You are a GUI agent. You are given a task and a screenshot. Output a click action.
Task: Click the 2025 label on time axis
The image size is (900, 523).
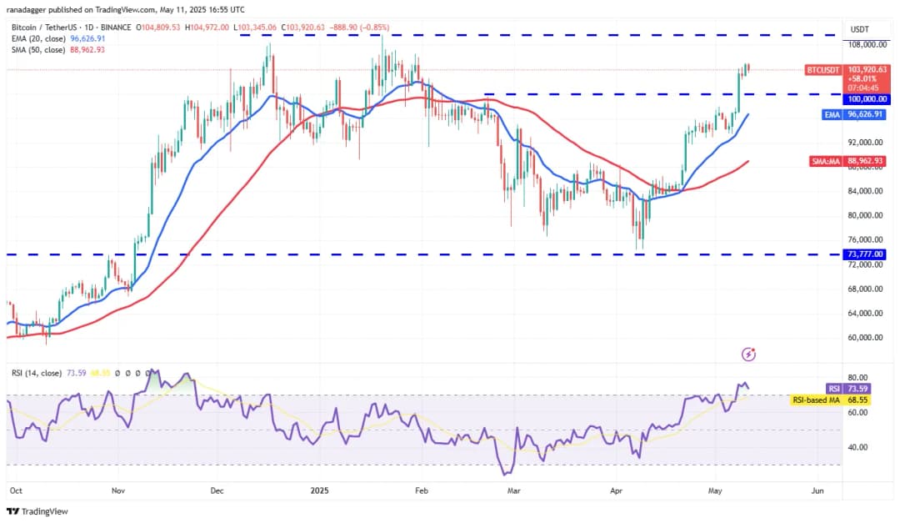pyautogui.click(x=321, y=491)
